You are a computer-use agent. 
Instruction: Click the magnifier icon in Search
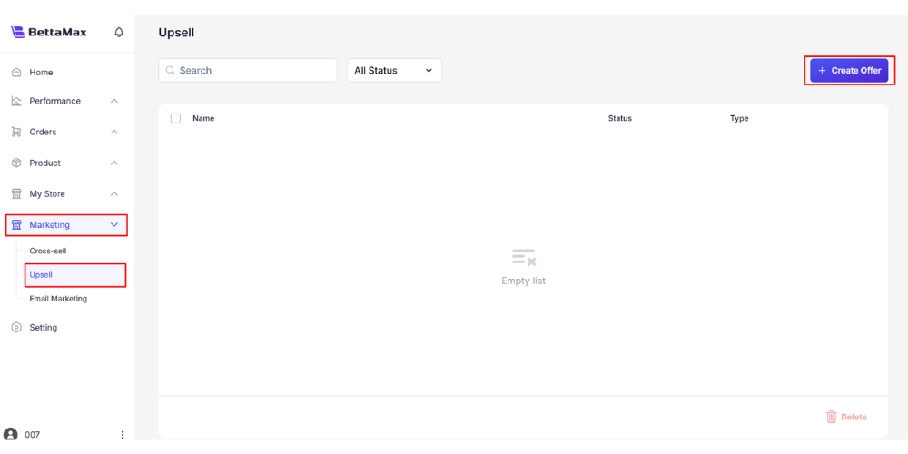pos(171,70)
